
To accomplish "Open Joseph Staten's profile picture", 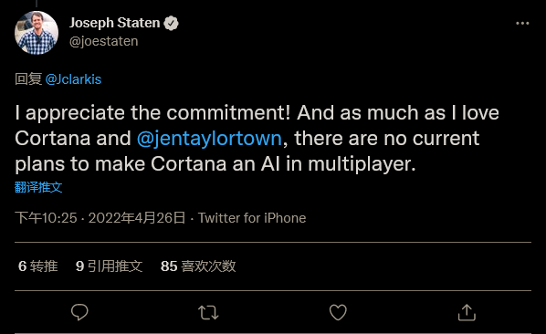I will 37,33.
